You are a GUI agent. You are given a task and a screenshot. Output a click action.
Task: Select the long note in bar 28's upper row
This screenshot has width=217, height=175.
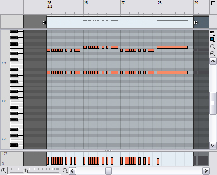[172, 47]
